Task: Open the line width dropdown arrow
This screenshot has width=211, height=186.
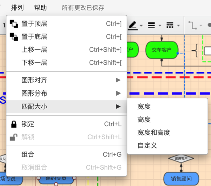Action: click(160, 26)
